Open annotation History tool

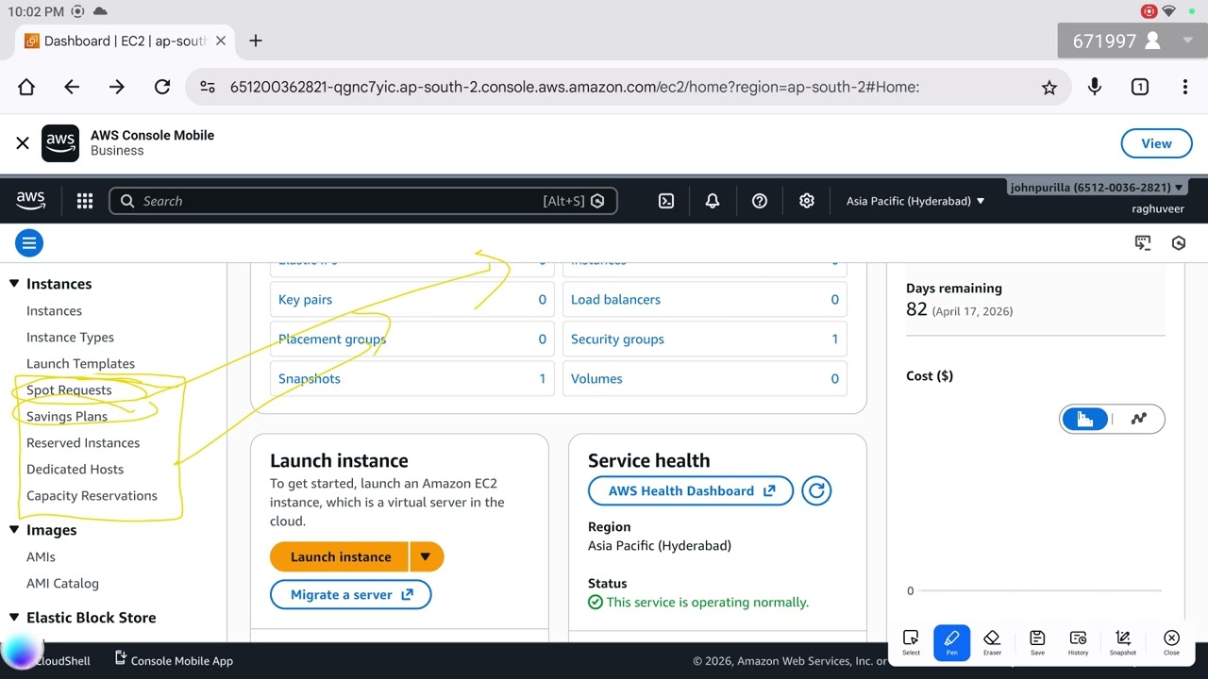point(1079,642)
